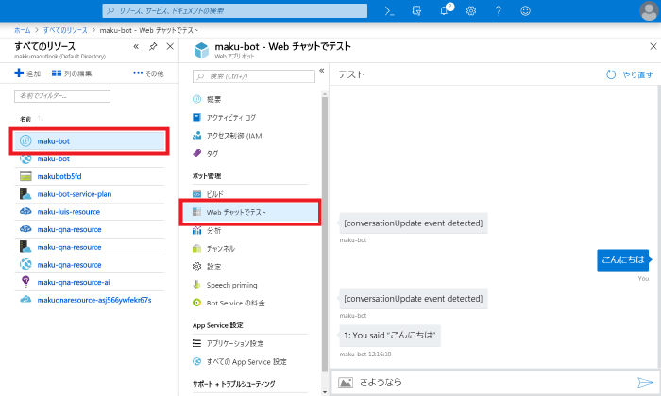Expand the その他 more options menu
Viewport: 661px width, 396px height.
click(148, 73)
